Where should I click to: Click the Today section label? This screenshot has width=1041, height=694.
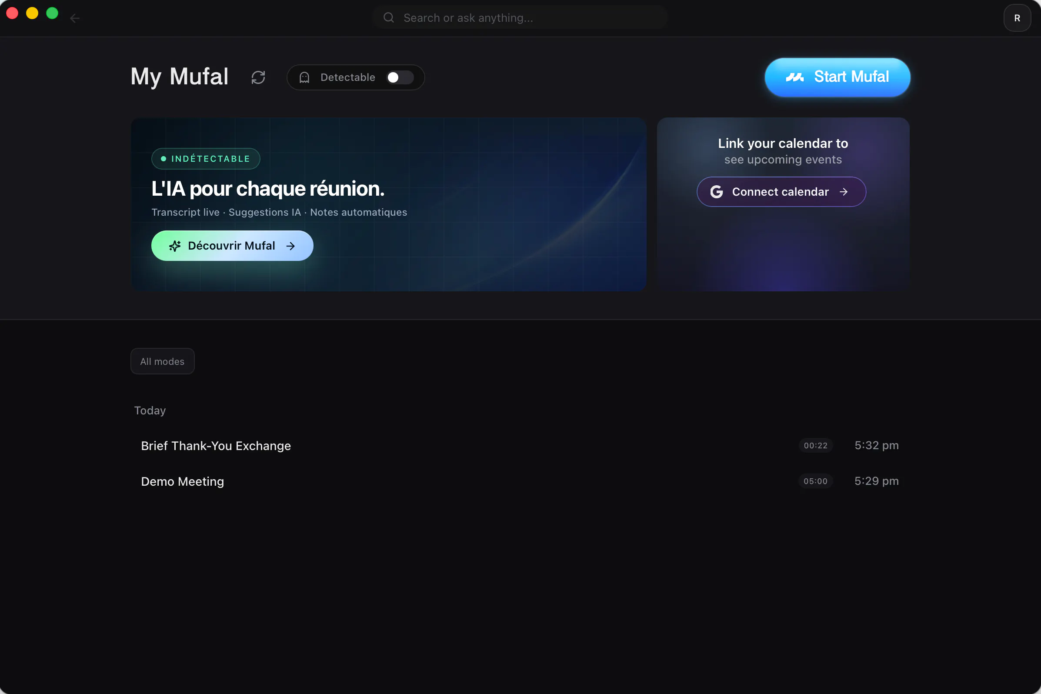tap(150, 410)
